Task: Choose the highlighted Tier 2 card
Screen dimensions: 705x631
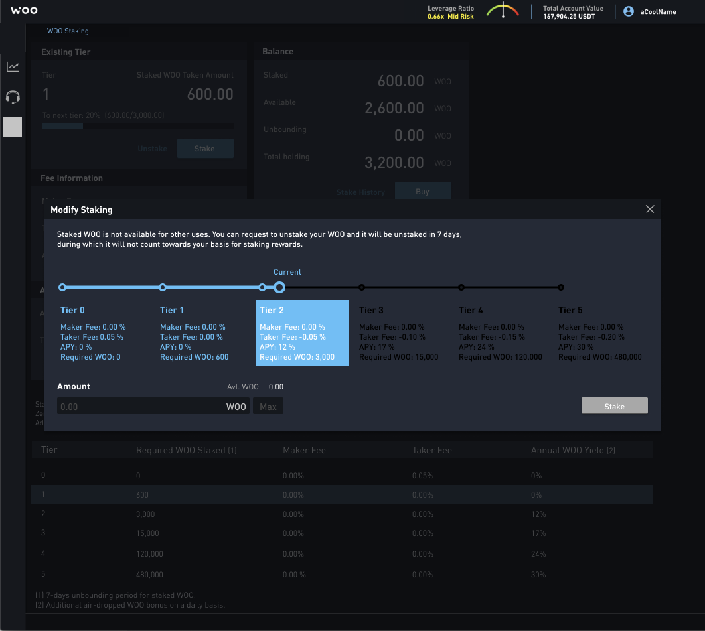Action: (302, 332)
